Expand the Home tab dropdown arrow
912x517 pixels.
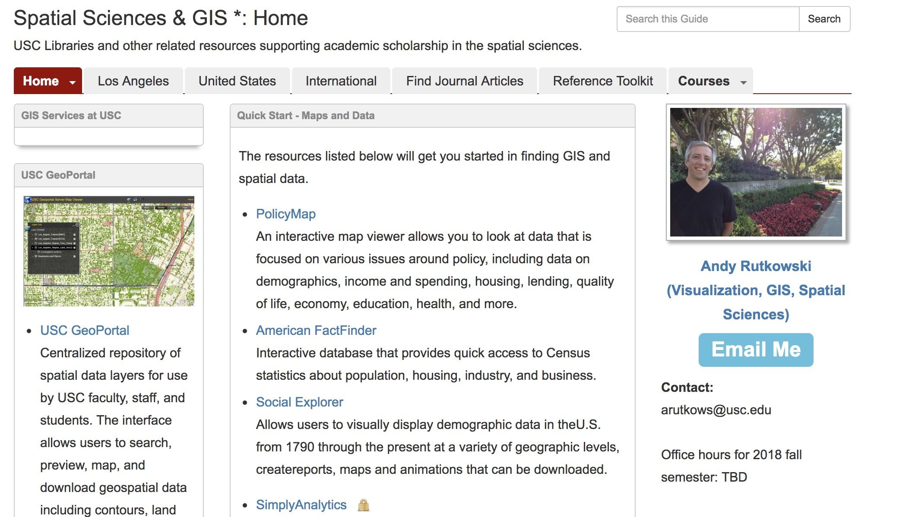click(73, 82)
